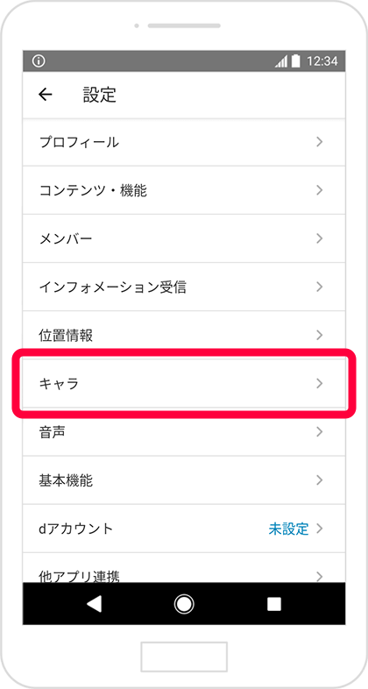Image resolution: width=368 pixels, height=689 pixels.
Task: Open the 他アプリ連携 row
Action: (184, 568)
